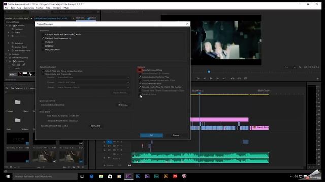Open the Program Monitor button editor plus icon
Viewport: 325px width, 182px height.
pos(317,79)
